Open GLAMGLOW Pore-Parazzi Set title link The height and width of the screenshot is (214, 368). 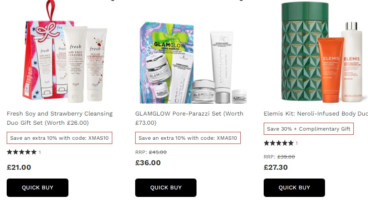pos(189,118)
